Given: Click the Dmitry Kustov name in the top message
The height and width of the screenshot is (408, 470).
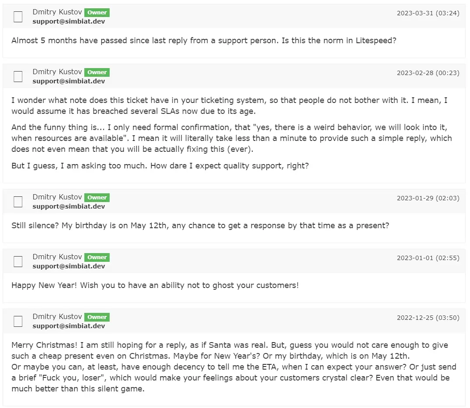Looking at the screenshot, I should tap(57, 12).
